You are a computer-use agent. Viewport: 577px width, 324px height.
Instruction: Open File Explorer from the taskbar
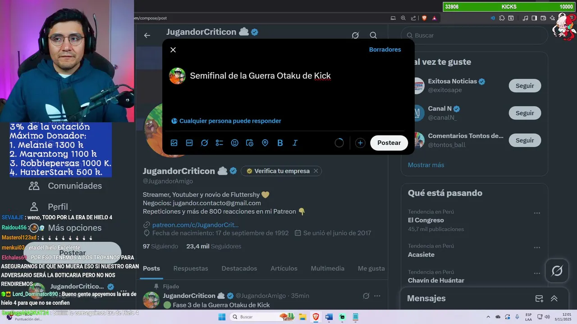point(302,317)
